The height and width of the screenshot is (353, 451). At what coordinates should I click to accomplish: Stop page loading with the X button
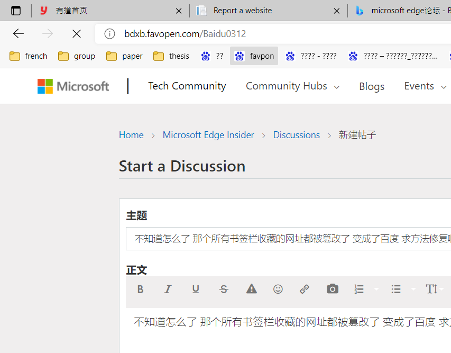coord(77,34)
